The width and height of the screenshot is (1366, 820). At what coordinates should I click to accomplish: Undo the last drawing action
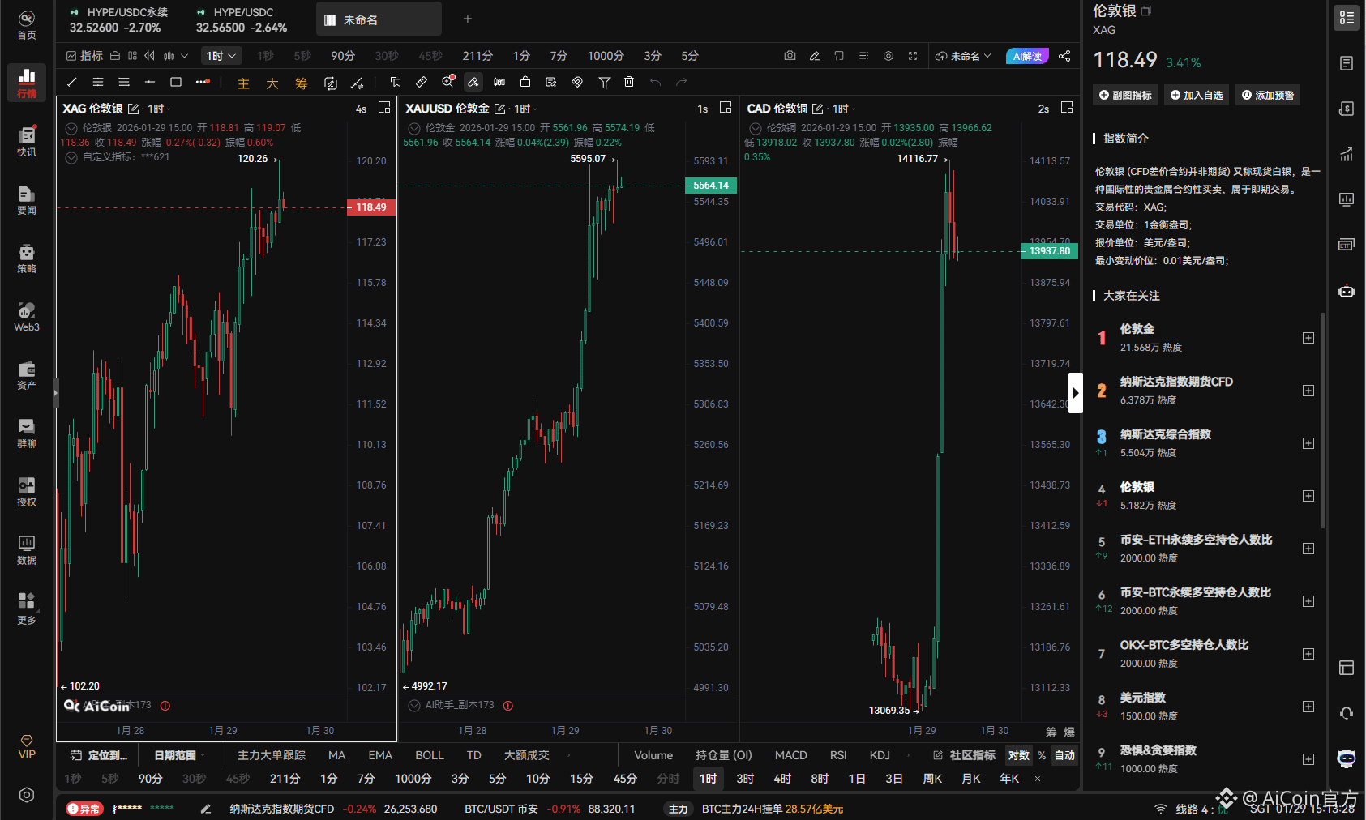(655, 82)
